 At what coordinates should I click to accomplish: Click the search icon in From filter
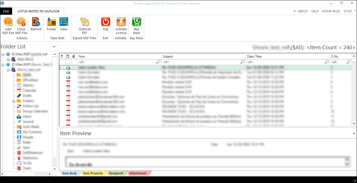tap(158, 62)
